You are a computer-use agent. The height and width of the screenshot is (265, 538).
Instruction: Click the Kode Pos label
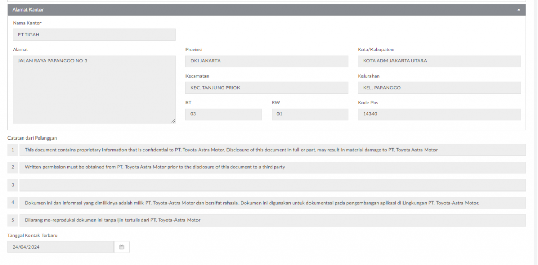point(368,102)
